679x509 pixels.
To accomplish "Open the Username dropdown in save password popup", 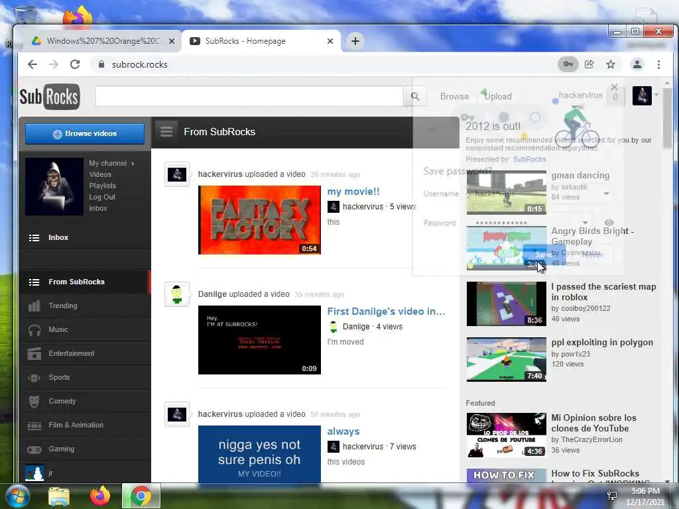I will [x=606, y=194].
